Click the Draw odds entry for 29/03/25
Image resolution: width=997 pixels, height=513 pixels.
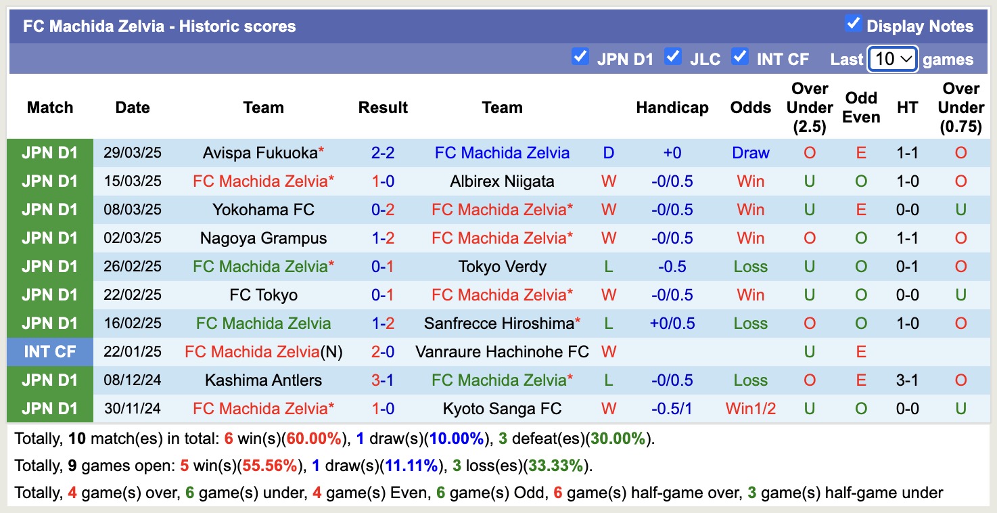pyautogui.click(x=750, y=152)
